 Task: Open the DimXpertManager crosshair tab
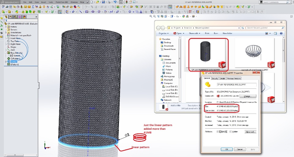(x=20, y=17)
